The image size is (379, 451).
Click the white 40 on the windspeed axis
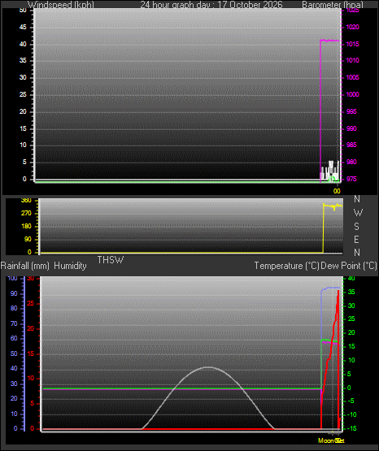23,44
